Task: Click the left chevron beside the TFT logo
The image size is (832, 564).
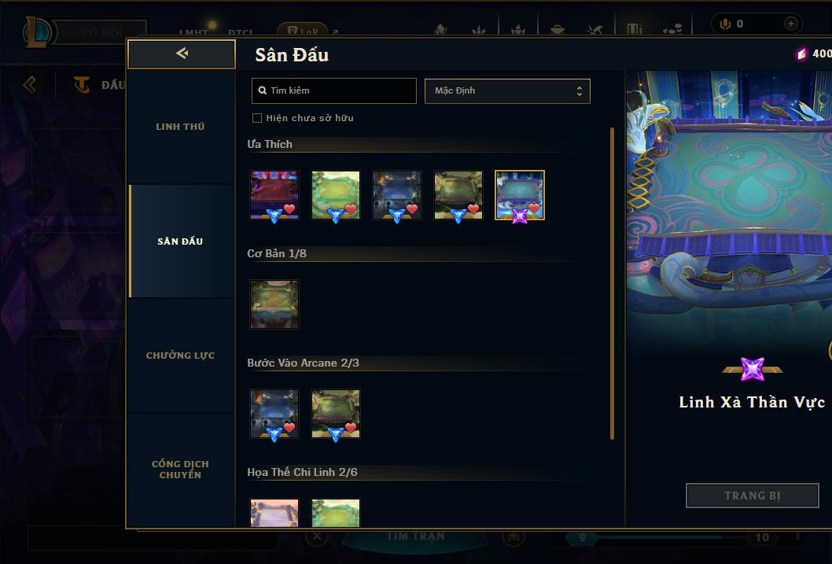Action: (x=30, y=84)
